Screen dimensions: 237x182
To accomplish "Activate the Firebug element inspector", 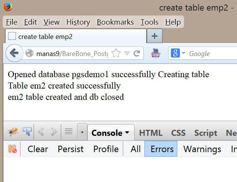I will [27, 132].
